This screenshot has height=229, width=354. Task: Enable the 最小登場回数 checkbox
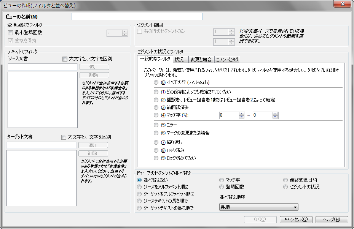point(11,33)
